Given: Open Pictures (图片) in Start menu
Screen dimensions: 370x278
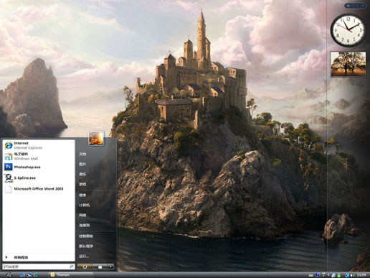Looking at the screenshot, I should (82, 164).
